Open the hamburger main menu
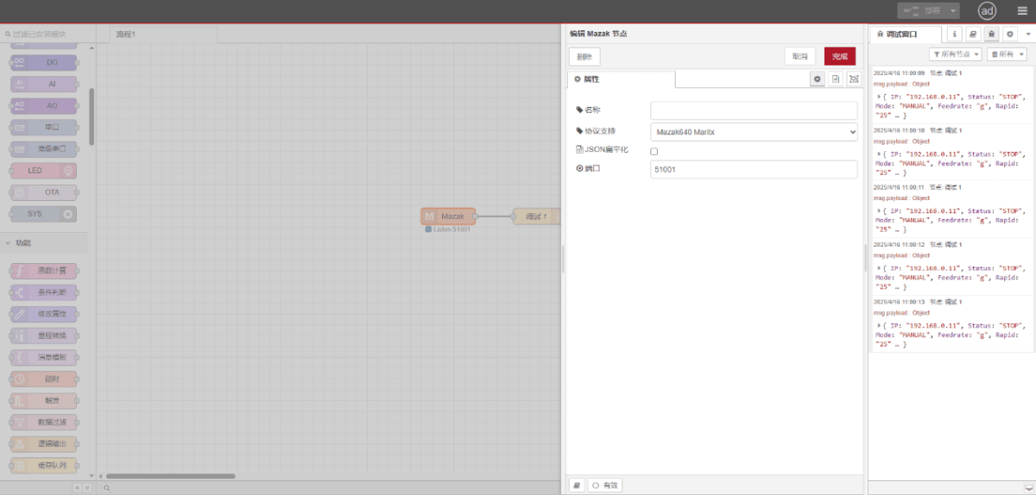The height and width of the screenshot is (495, 1036). pyautogui.click(x=1022, y=11)
